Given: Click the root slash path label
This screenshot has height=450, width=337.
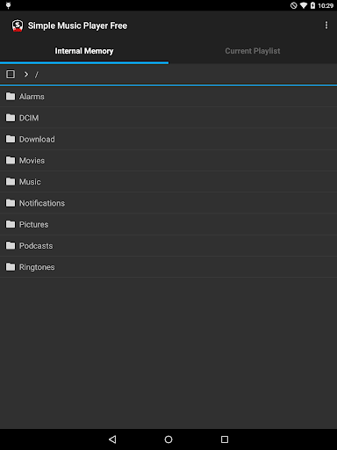Looking at the screenshot, I should coord(37,75).
